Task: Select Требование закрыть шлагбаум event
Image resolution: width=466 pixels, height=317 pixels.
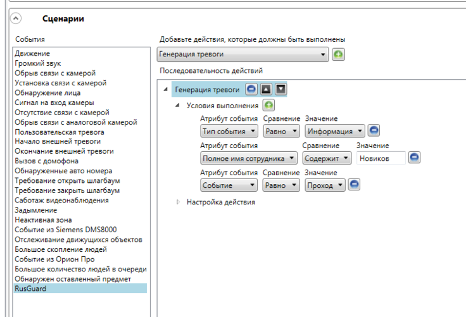Action: coord(67,190)
